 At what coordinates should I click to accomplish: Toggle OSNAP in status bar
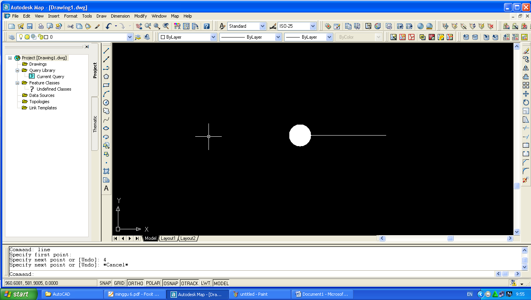[x=171, y=283]
